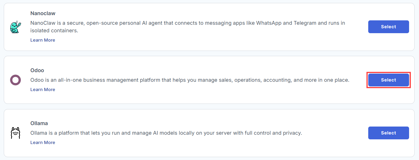Select the Odoo application
The width and height of the screenshot is (419, 160).
[x=388, y=80]
